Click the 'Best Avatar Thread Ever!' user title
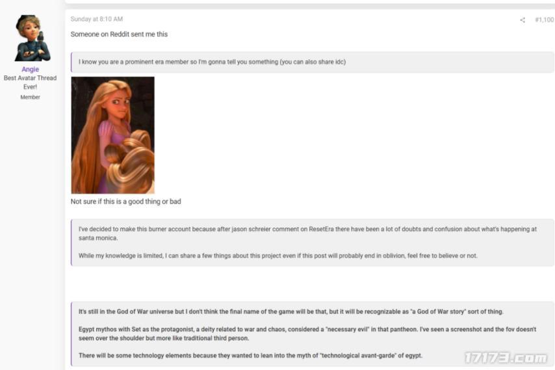 tap(30, 82)
